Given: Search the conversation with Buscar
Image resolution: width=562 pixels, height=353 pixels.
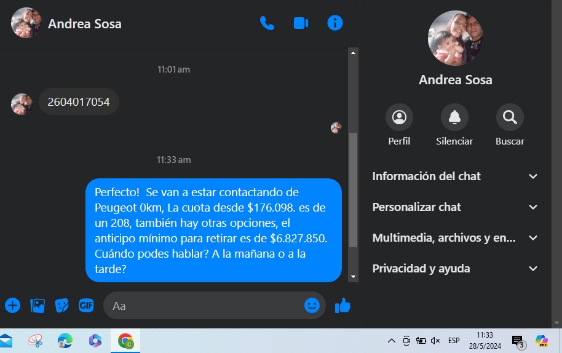Looking at the screenshot, I should tap(510, 125).
